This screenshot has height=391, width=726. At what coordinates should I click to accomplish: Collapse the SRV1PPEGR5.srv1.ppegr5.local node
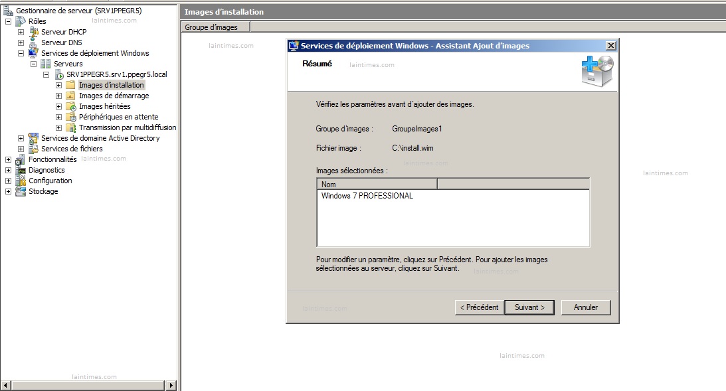pos(46,74)
